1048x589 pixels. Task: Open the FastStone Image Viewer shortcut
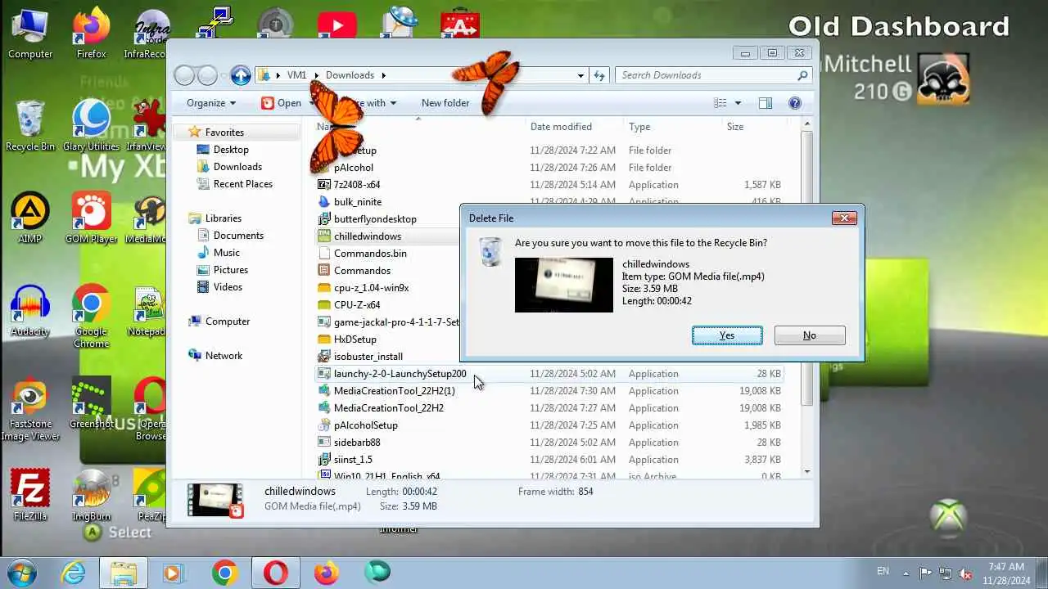[30, 409]
